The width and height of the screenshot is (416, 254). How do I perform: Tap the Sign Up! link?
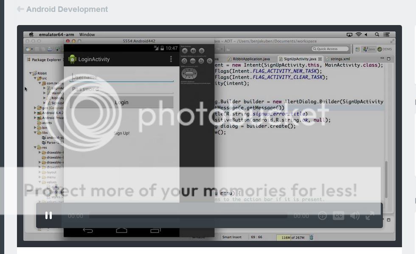121,133
